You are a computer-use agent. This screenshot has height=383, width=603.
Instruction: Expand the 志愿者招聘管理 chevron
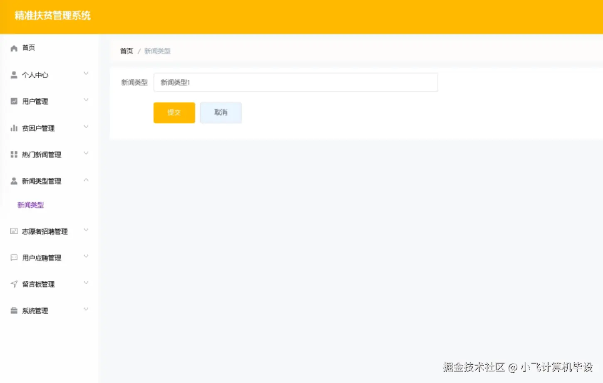click(x=86, y=230)
